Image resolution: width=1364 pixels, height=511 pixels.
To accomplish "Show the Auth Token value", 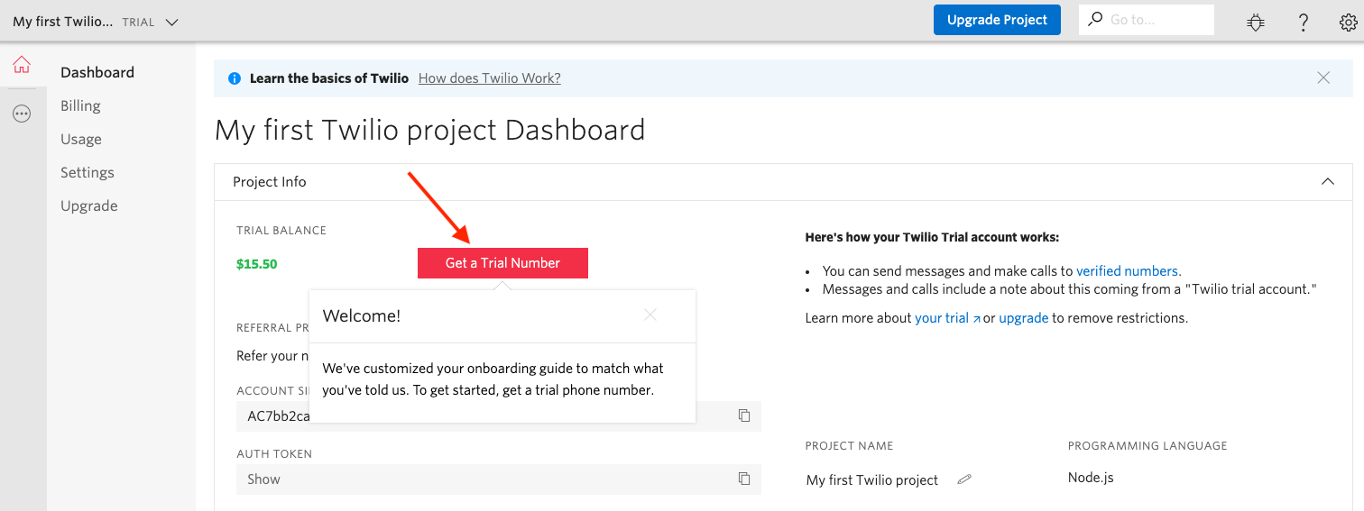I will click(x=263, y=479).
